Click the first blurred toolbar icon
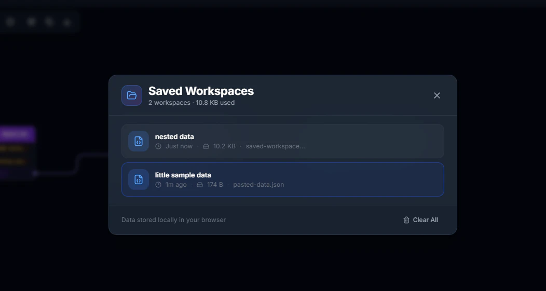This screenshot has width=546, height=291. 10,22
